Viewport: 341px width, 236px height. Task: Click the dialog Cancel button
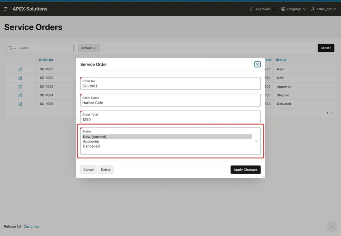point(88,170)
